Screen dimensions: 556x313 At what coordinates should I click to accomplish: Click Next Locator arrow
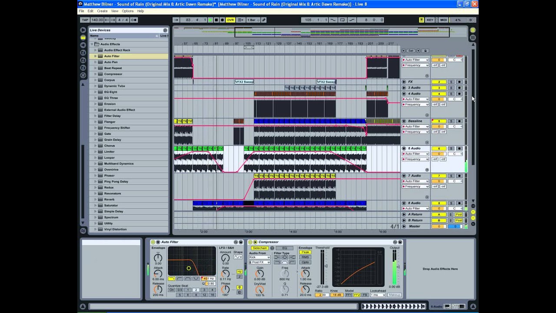coord(419,51)
